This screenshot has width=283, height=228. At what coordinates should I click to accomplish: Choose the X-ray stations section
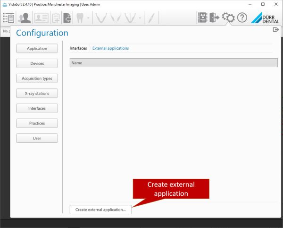(x=37, y=93)
